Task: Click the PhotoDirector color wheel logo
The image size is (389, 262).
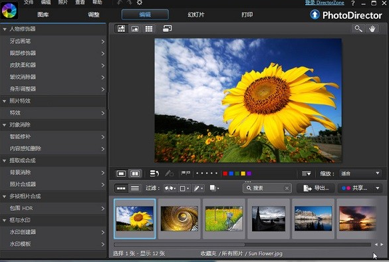Action: coord(9,11)
